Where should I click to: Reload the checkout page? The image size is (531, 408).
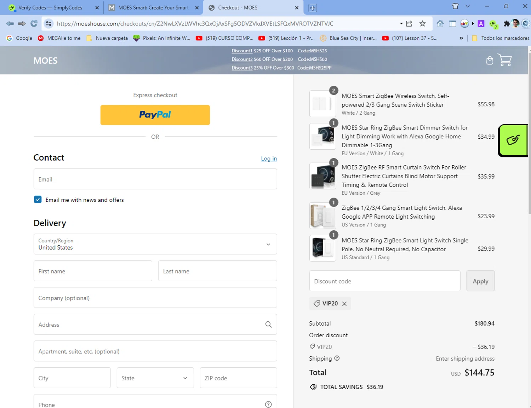point(34,24)
